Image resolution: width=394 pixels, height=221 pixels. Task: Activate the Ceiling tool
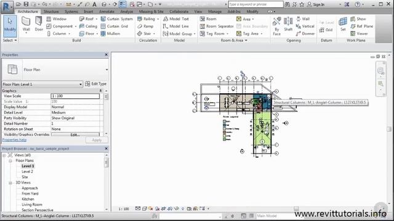(88, 26)
